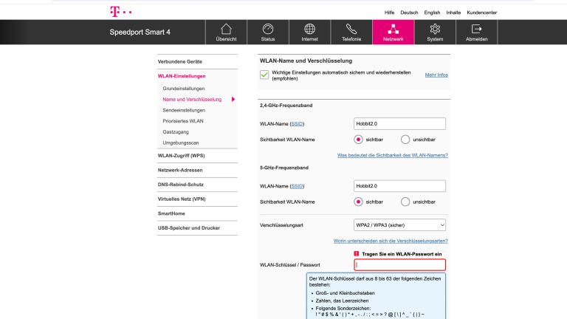Click the Abmelden logout icon
The height and width of the screenshot is (319, 567).
click(x=477, y=30)
